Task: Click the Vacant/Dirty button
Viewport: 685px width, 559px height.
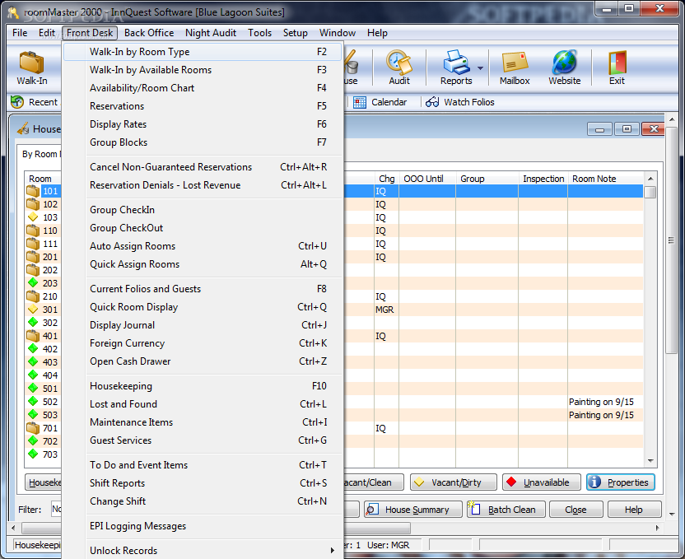Action: coord(453,482)
